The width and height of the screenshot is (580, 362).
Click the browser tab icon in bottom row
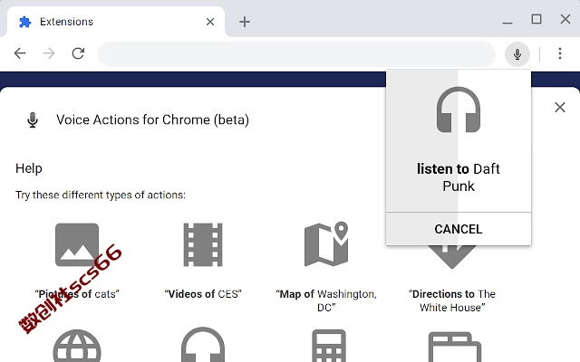[x=455, y=348]
